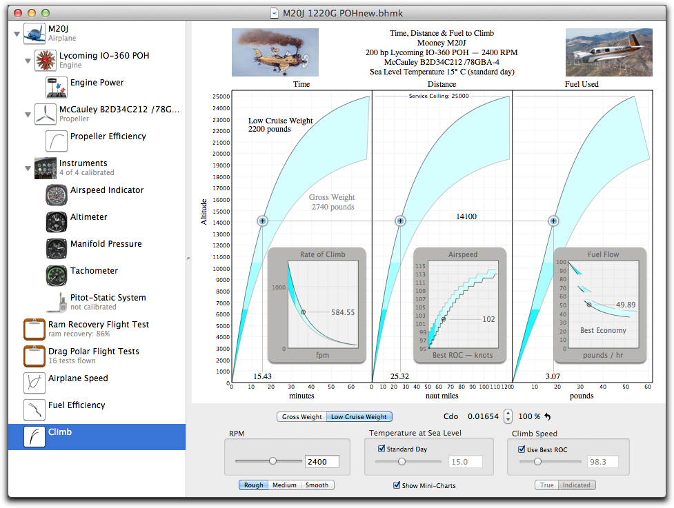This screenshot has height=508, width=674.
Task: Select the Engine Power tree row
Action: [x=97, y=87]
